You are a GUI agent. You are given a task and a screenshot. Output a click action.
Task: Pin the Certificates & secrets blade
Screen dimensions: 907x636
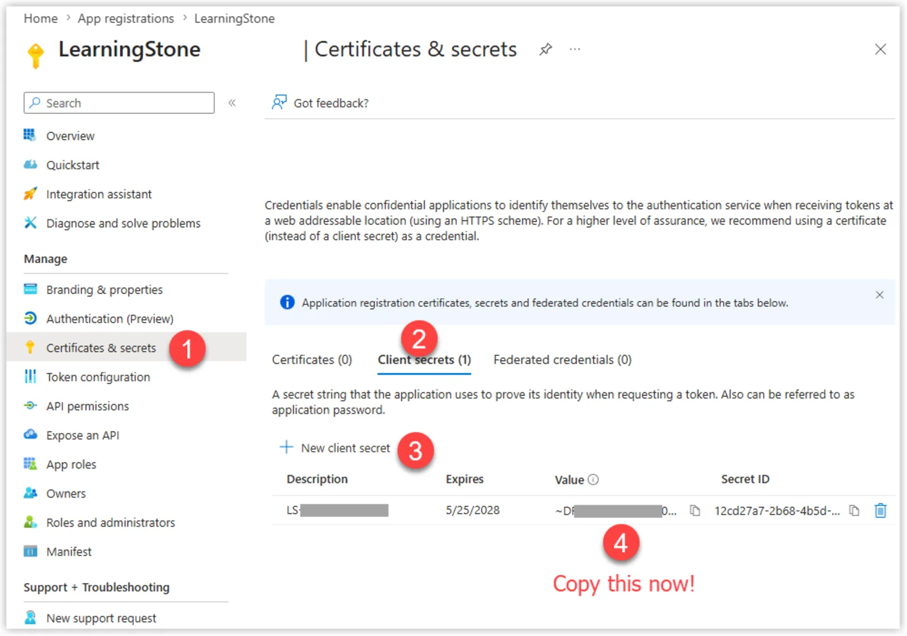[545, 49]
